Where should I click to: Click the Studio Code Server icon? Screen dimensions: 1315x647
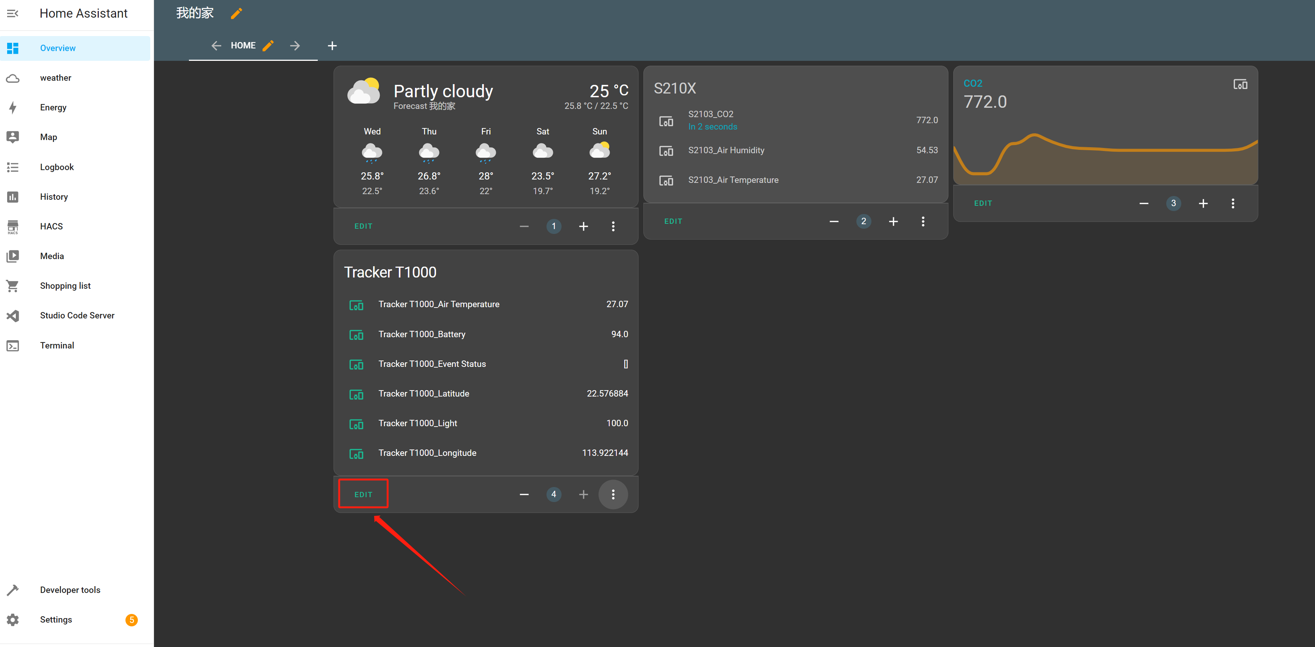pos(13,315)
